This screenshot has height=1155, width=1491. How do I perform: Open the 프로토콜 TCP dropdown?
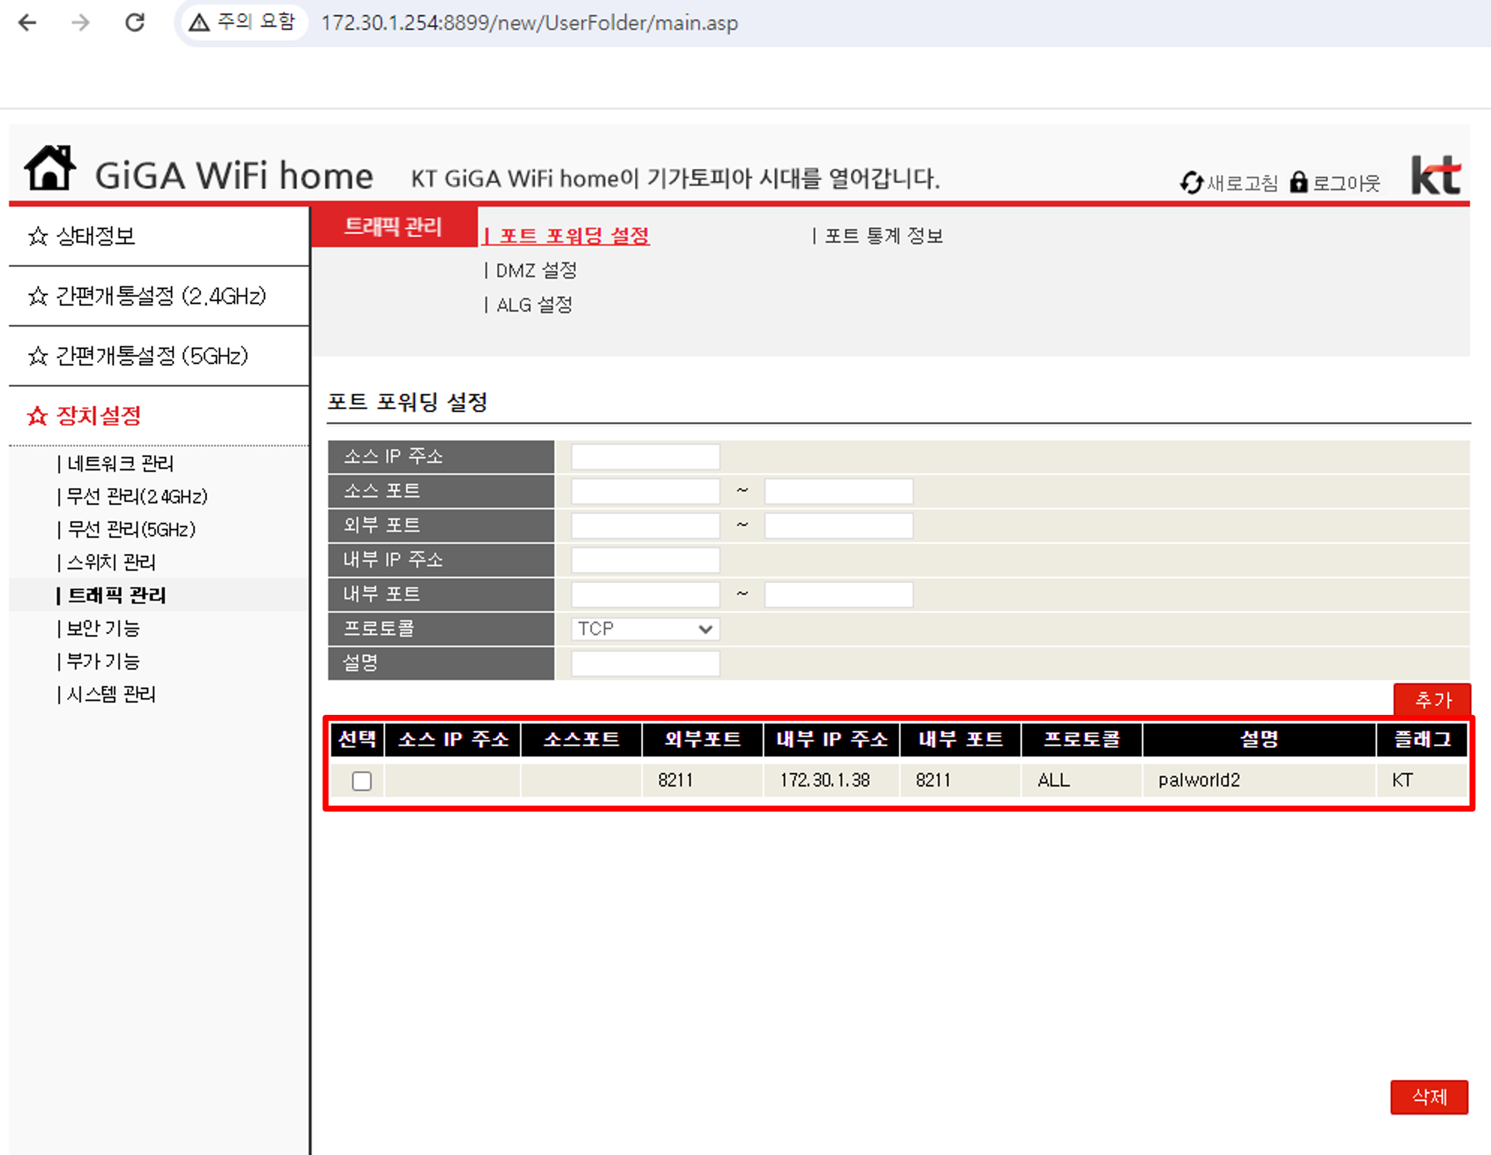[x=645, y=629]
